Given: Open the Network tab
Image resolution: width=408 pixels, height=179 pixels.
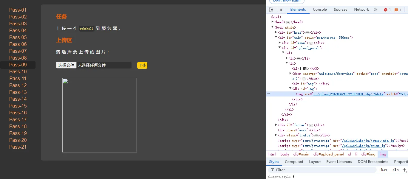Looking at the screenshot, I should pos(361,10).
